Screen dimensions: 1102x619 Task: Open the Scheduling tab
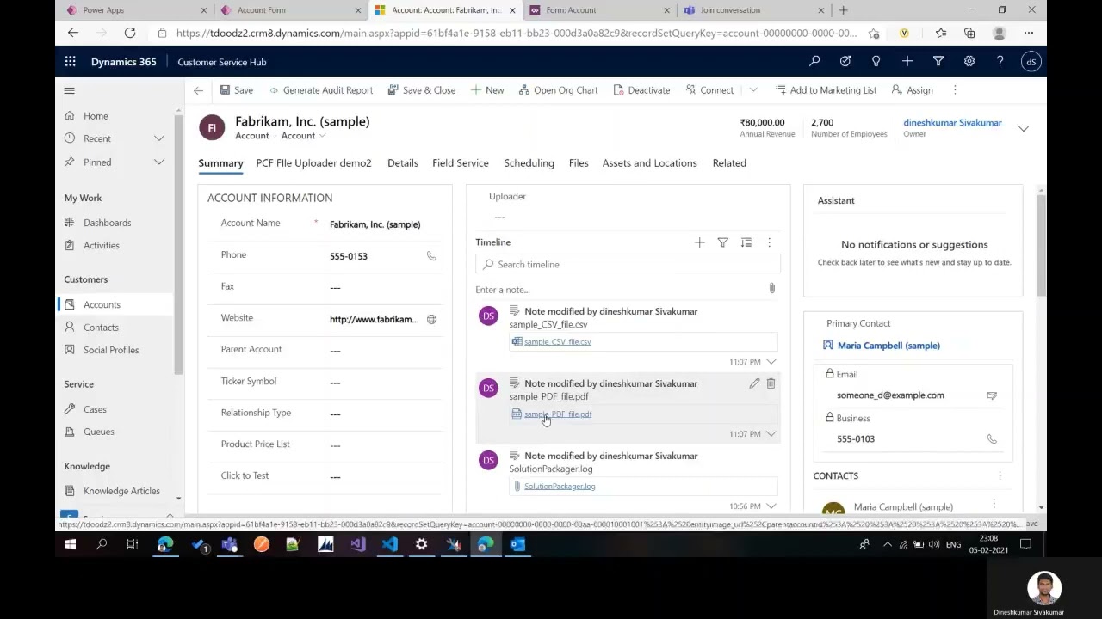pyautogui.click(x=529, y=163)
